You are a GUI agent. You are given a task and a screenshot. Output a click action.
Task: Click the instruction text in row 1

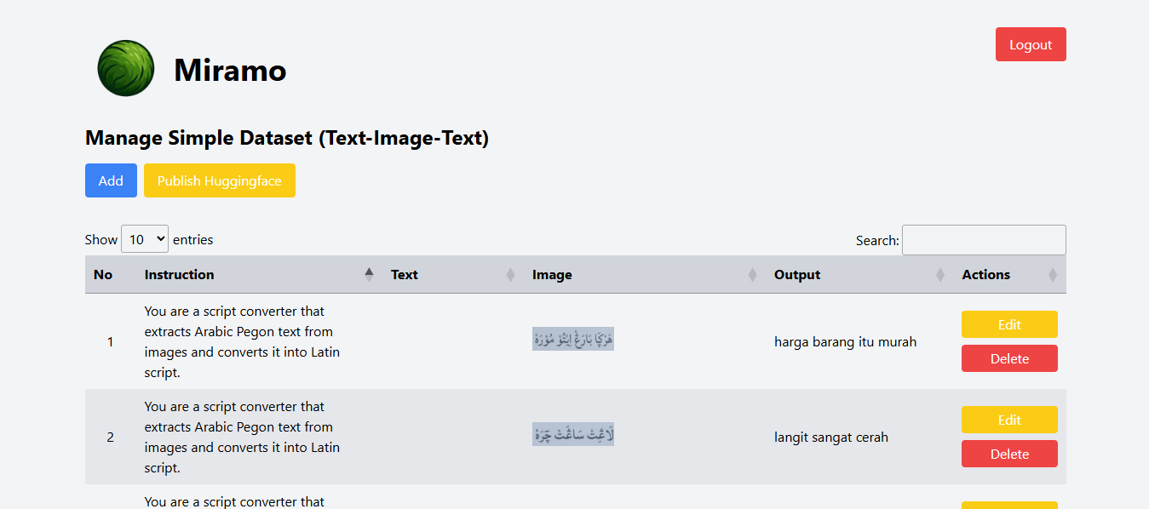tap(243, 342)
